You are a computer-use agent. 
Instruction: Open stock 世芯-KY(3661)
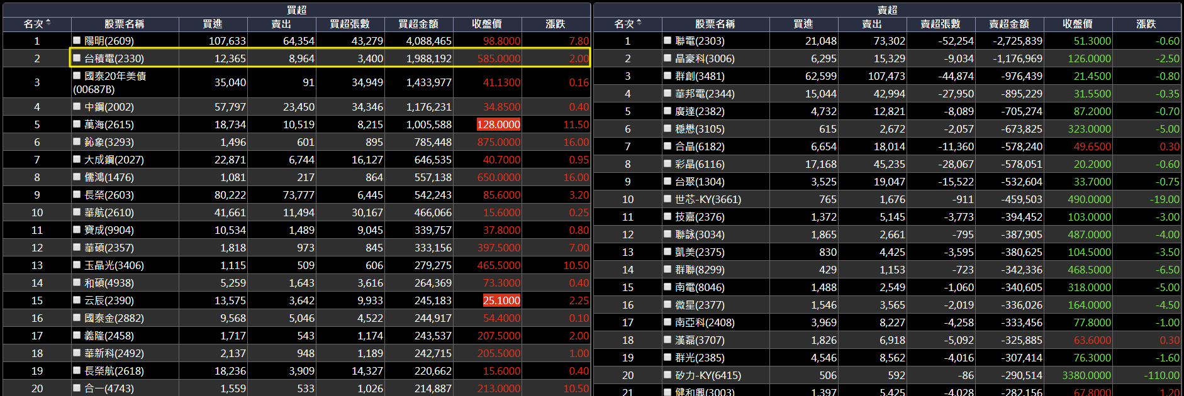(708, 199)
